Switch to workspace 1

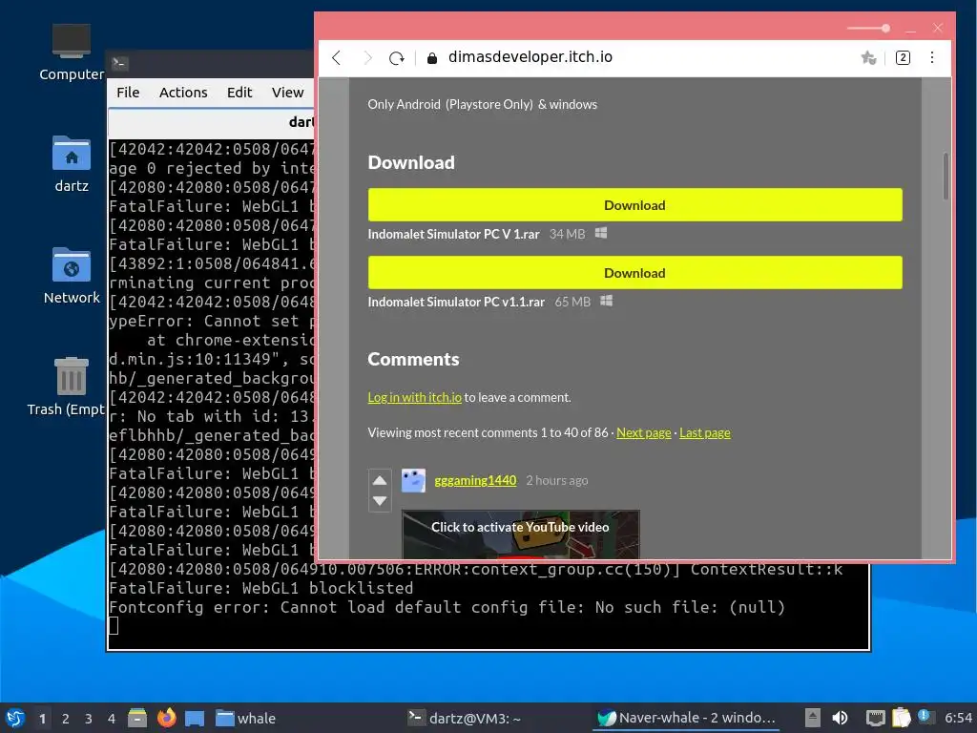click(42, 719)
